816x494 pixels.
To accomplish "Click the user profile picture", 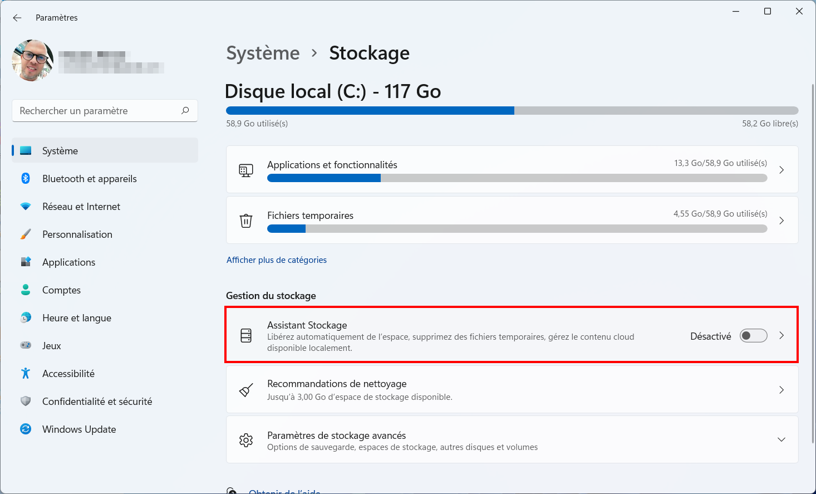I will coord(33,60).
